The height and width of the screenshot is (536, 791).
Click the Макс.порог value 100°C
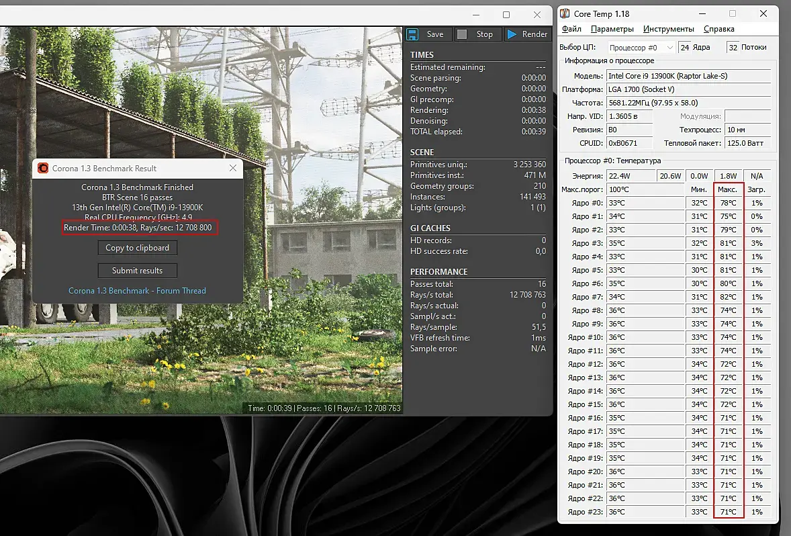pyautogui.click(x=645, y=189)
